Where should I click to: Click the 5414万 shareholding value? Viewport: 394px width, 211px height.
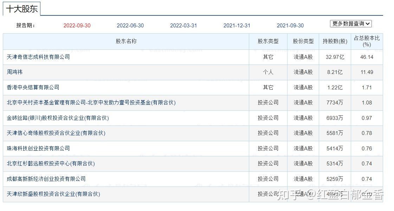pos(335,149)
